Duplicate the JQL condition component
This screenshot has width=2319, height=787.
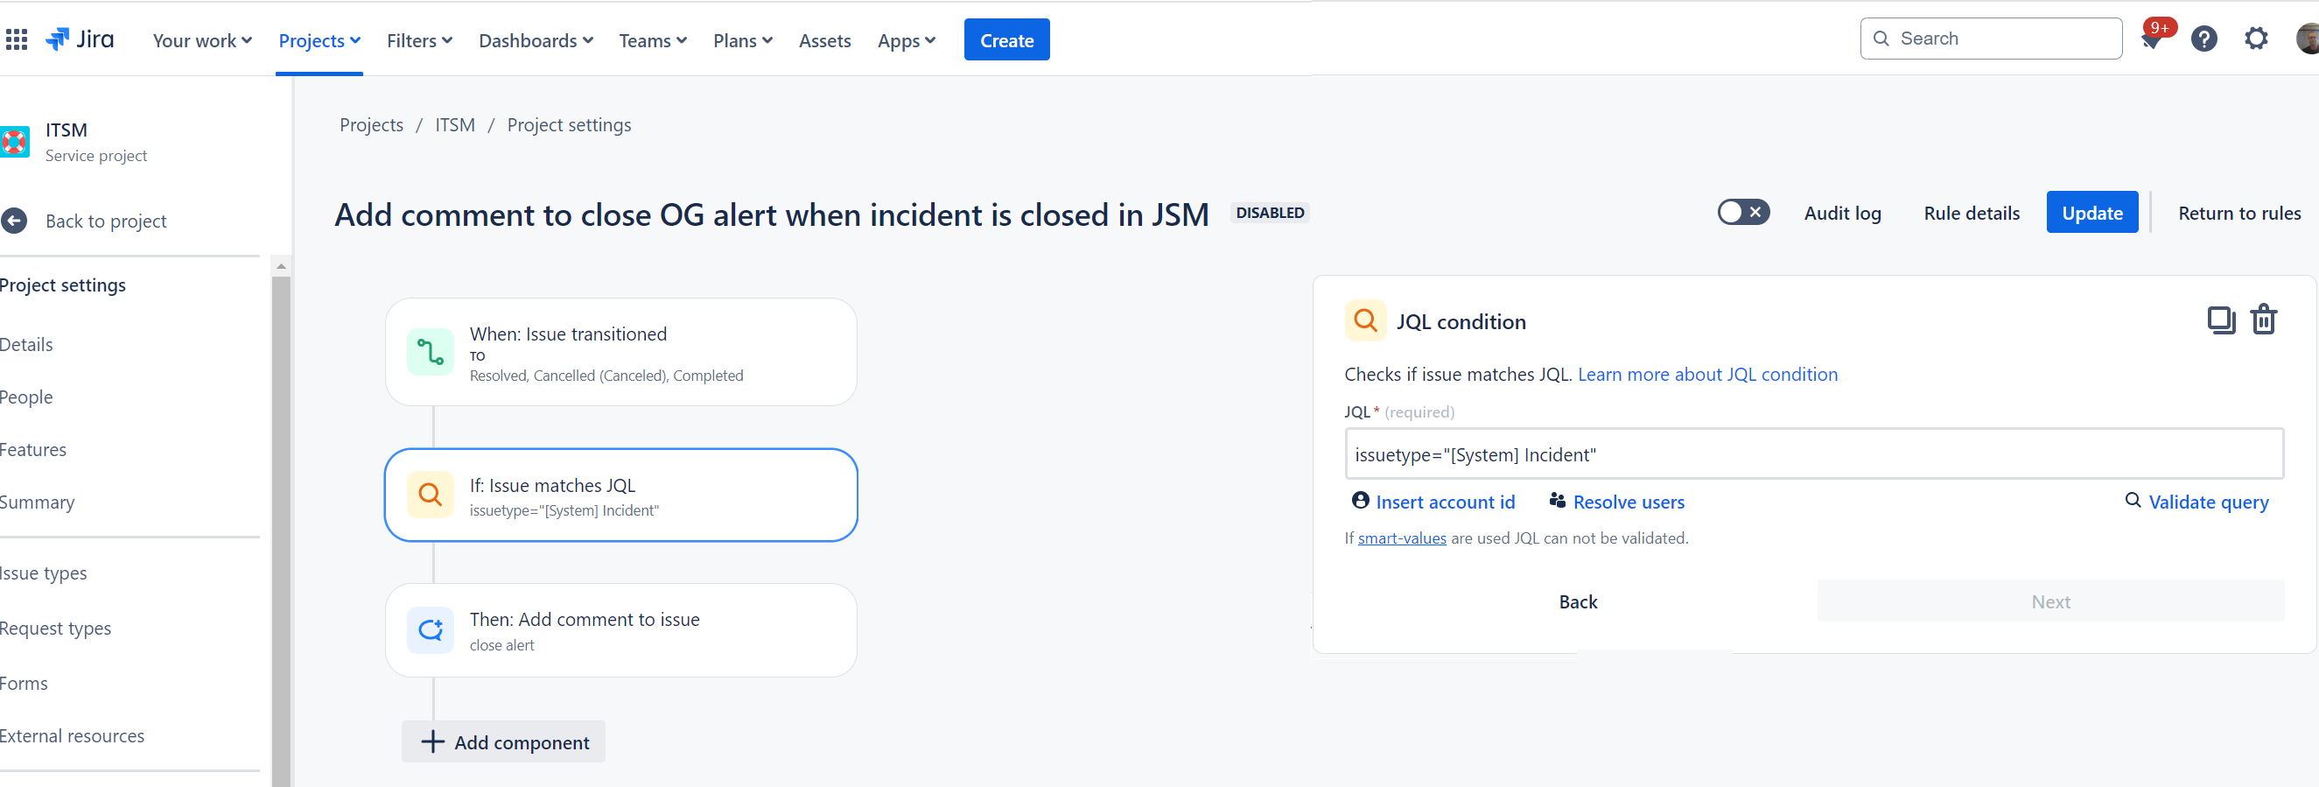pyautogui.click(x=2221, y=320)
